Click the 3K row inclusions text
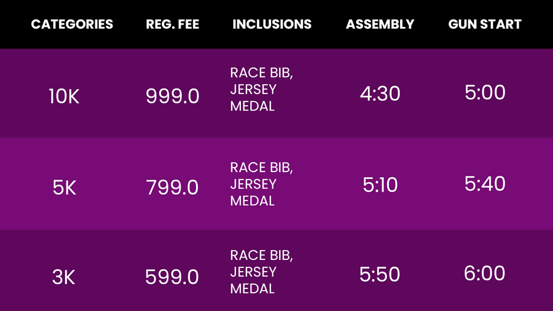This screenshot has height=311, width=553. pyautogui.click(x=261, y=272)
